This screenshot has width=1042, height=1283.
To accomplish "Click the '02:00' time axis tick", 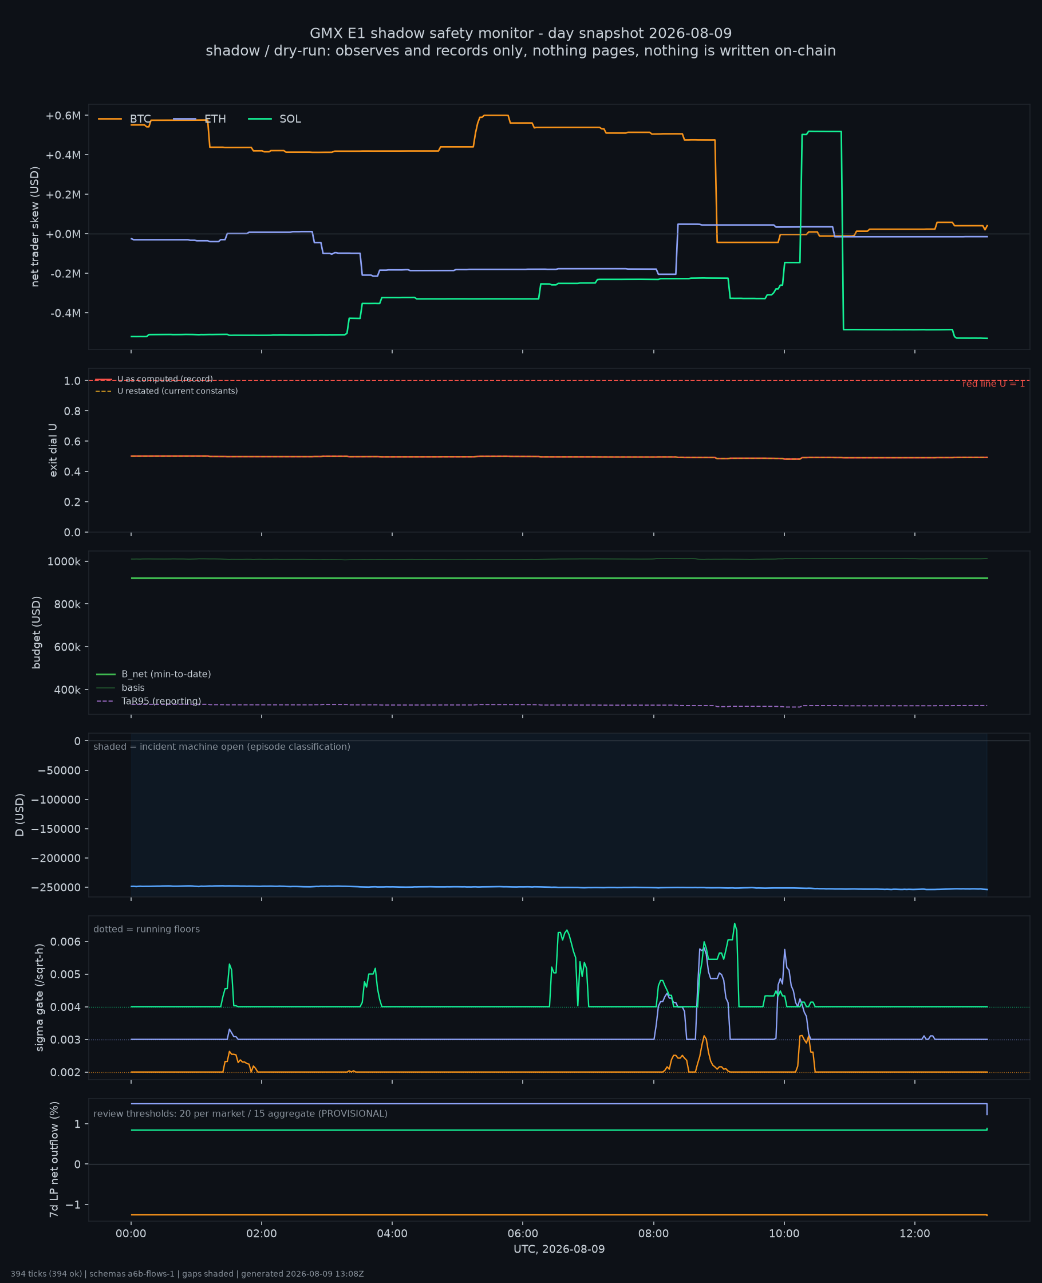I will coord(262,1233).
